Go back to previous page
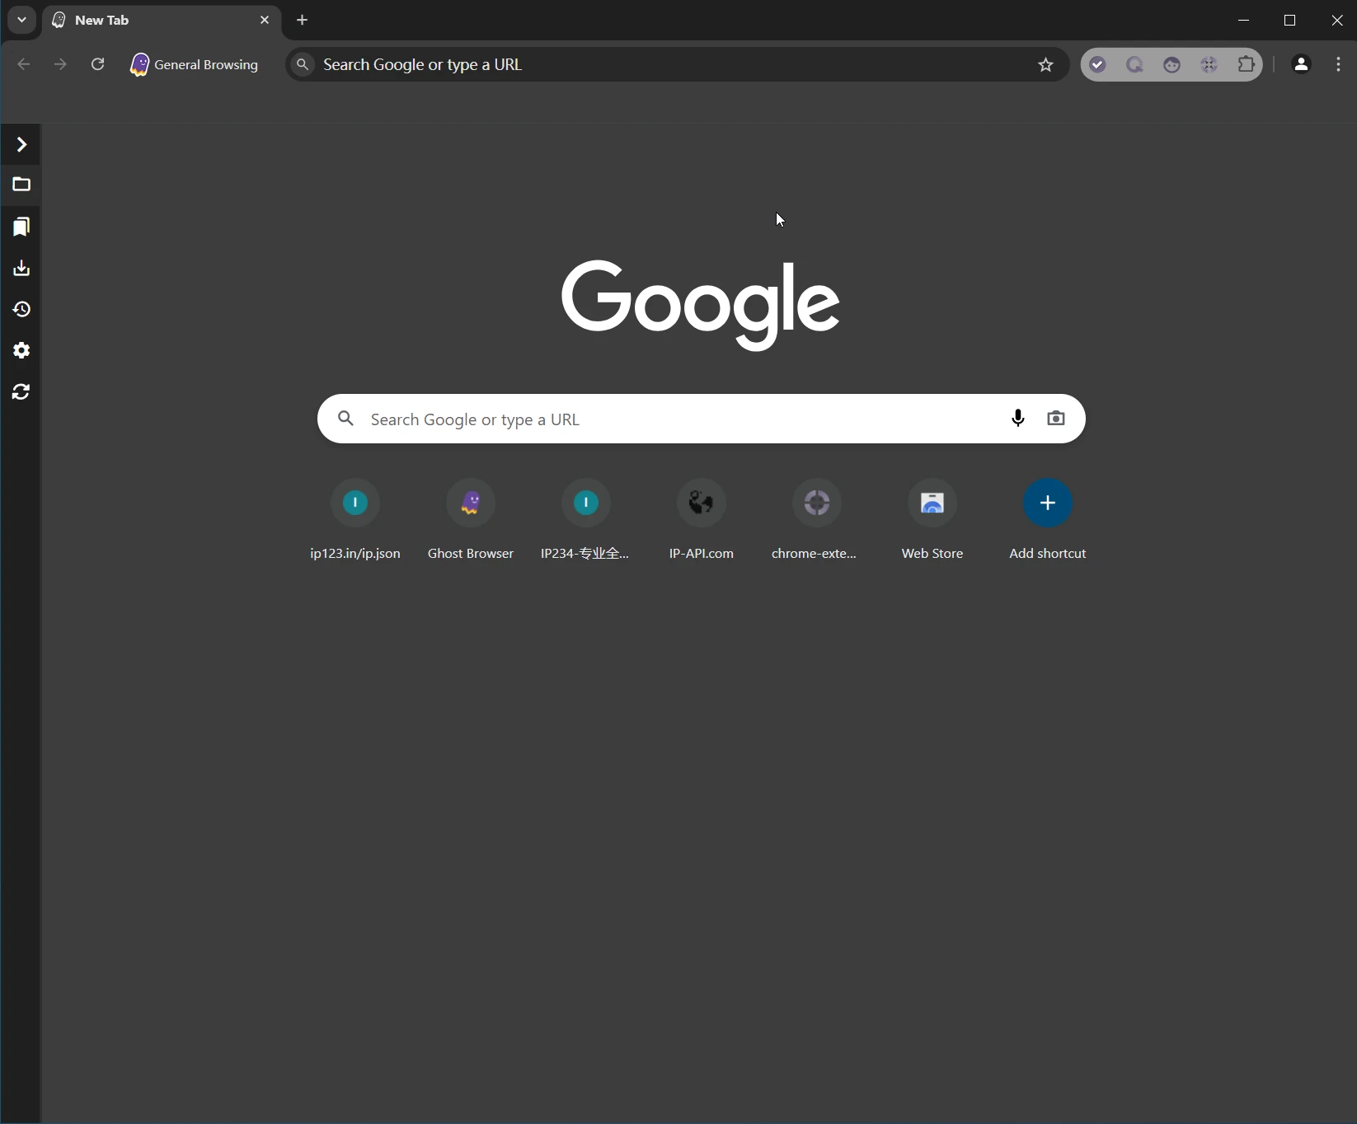Viewport: 1357px width, 1124px height. [24, 64]
